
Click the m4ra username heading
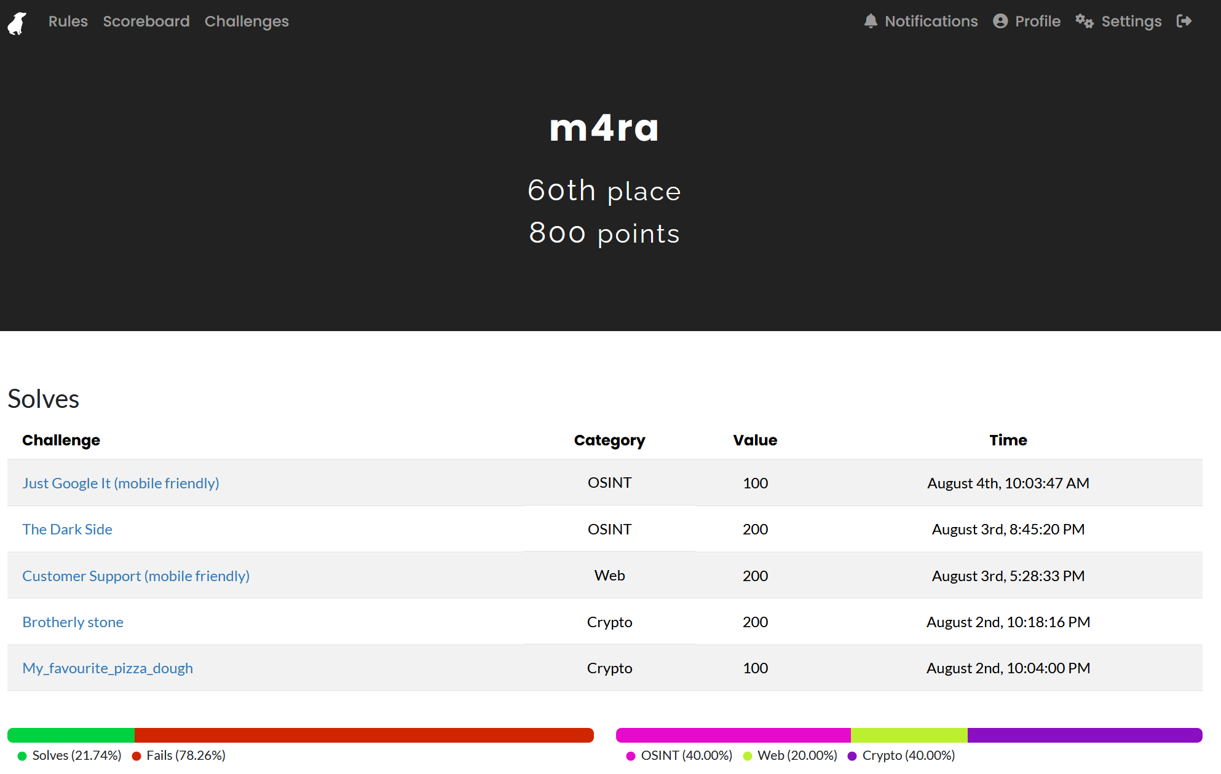(x=604, y=128)
